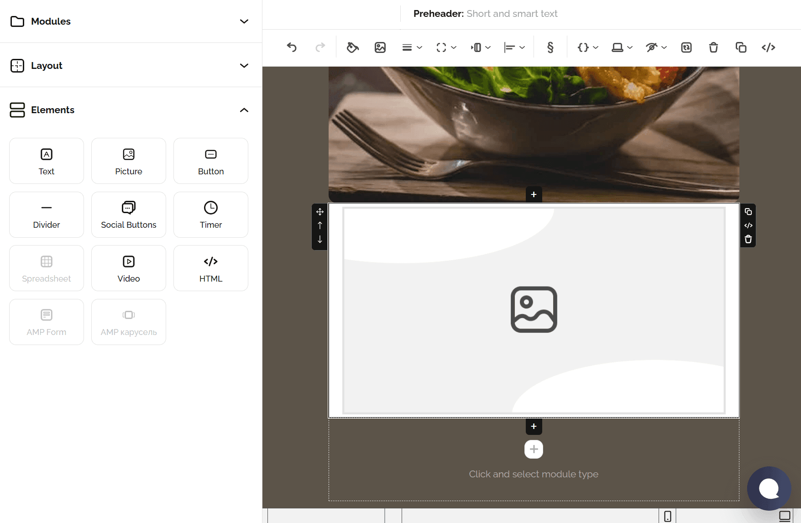Select the Text element tile

pyautogui.click(x=47, y=161)
